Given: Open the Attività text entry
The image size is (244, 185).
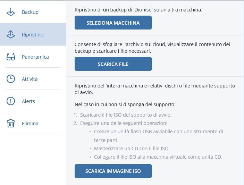Looking at the screenshot, I should tap(30, 79).
